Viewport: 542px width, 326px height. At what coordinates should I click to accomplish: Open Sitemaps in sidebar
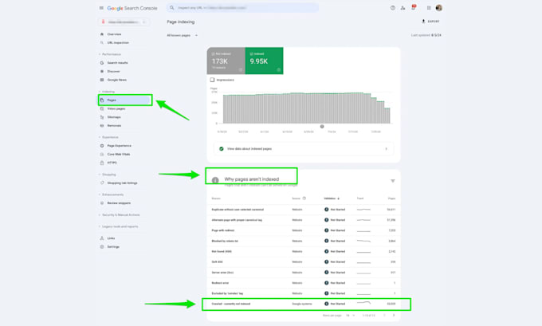[114, 117]
